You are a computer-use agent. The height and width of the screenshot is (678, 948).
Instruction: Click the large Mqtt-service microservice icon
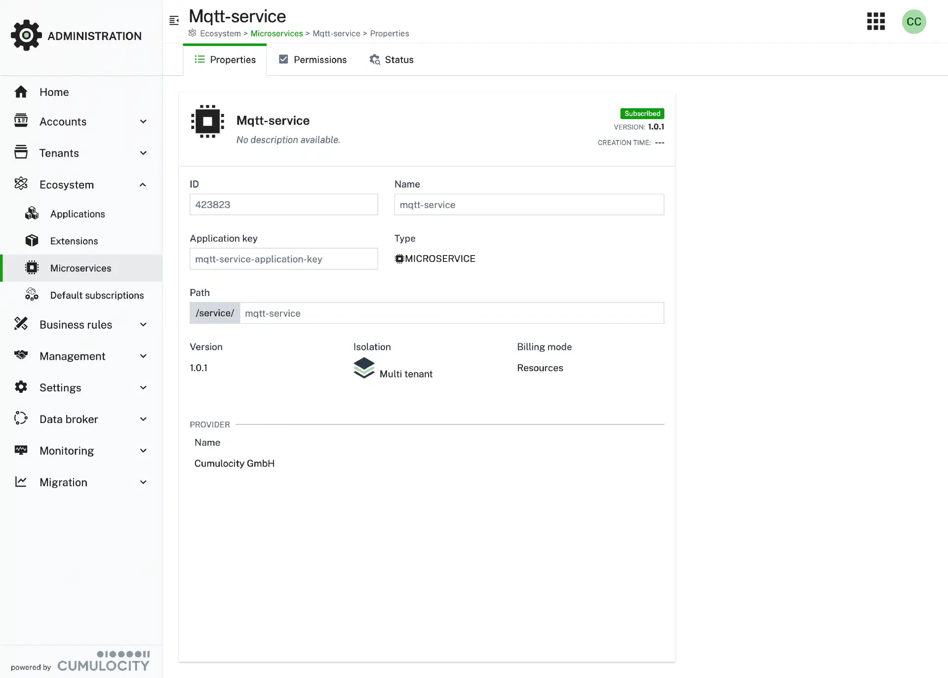(x=207, y=122)
